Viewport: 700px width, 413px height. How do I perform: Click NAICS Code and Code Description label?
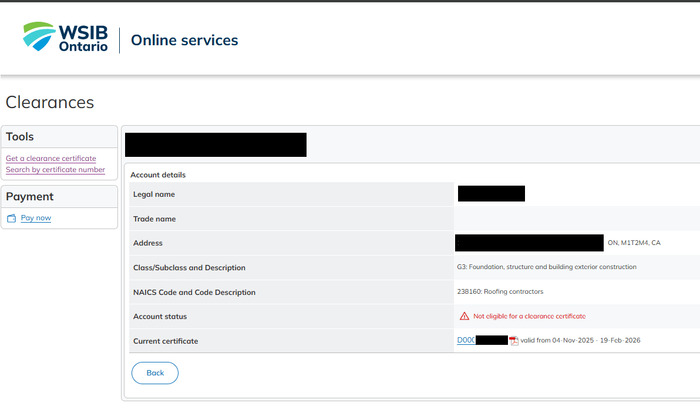coord(194,292)
